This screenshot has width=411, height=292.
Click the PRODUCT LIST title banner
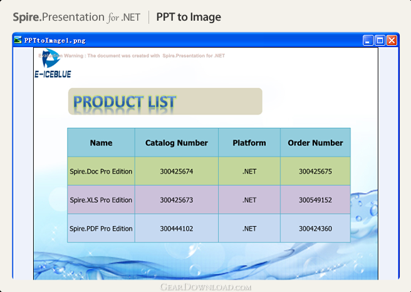[165, 102]
